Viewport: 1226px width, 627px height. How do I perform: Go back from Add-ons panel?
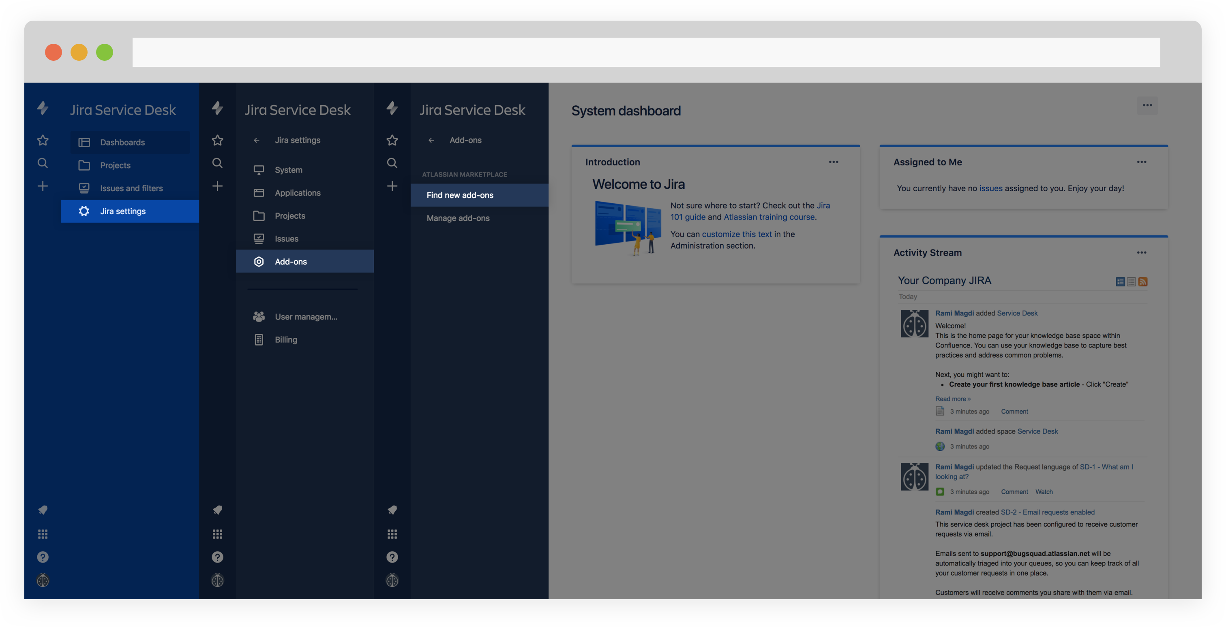431,140
